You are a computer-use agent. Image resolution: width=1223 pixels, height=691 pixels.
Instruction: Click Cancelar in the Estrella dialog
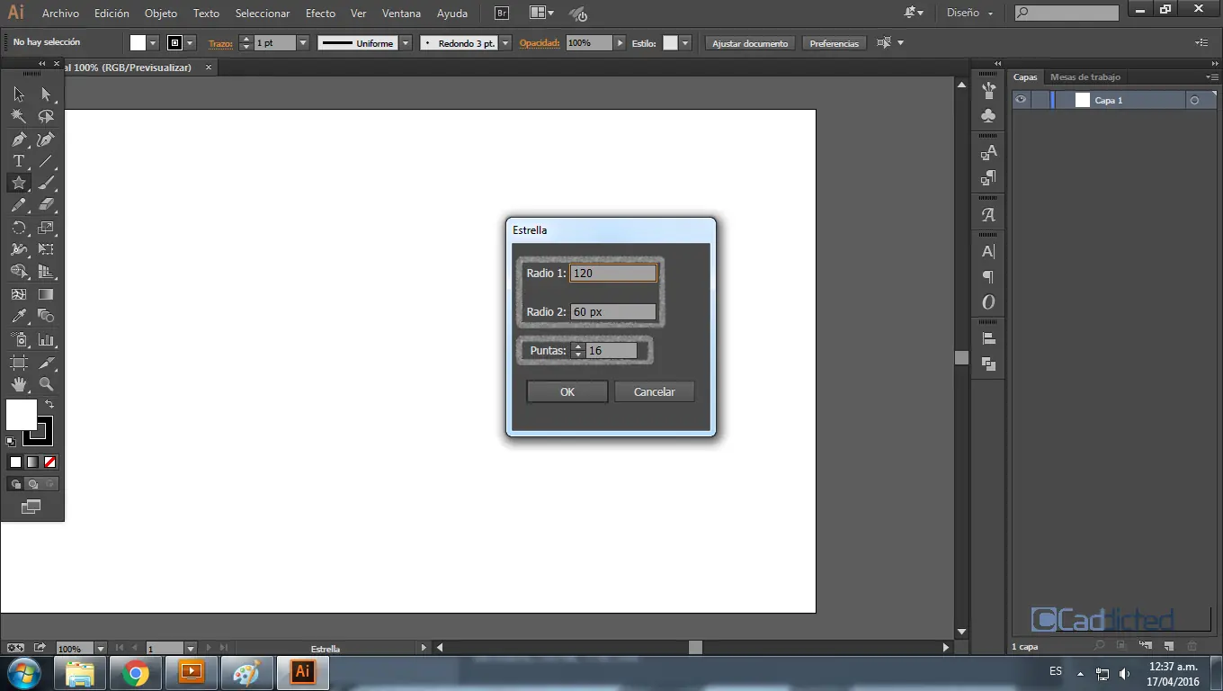click(x=654, y=392)
